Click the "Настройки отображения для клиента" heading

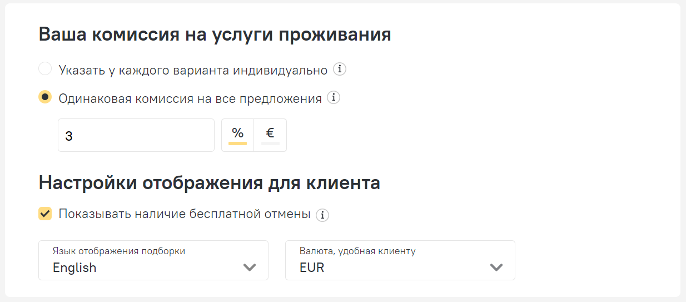pos(209,183)
